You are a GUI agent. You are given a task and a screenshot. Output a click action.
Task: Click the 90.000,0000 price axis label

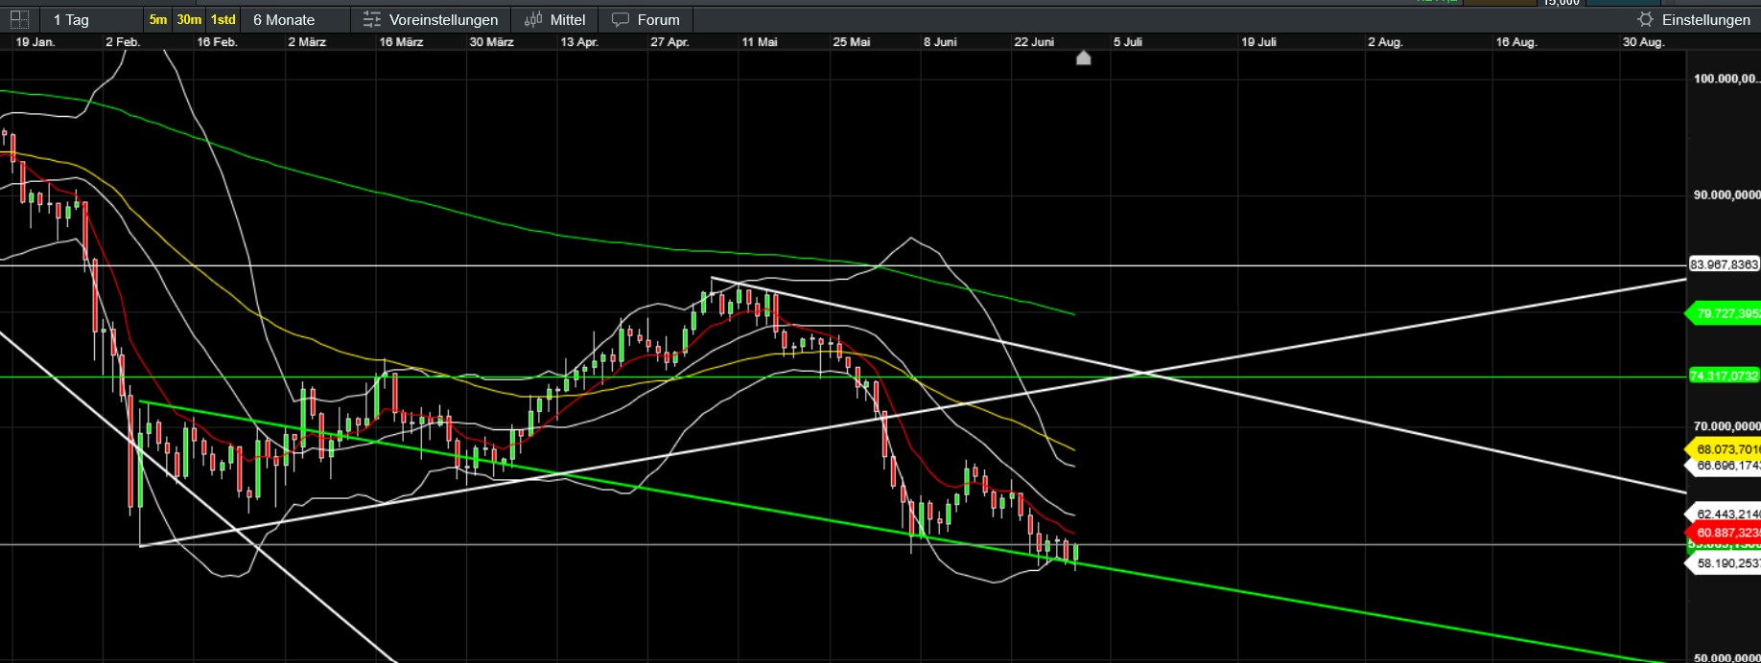tap(1726, 194)
